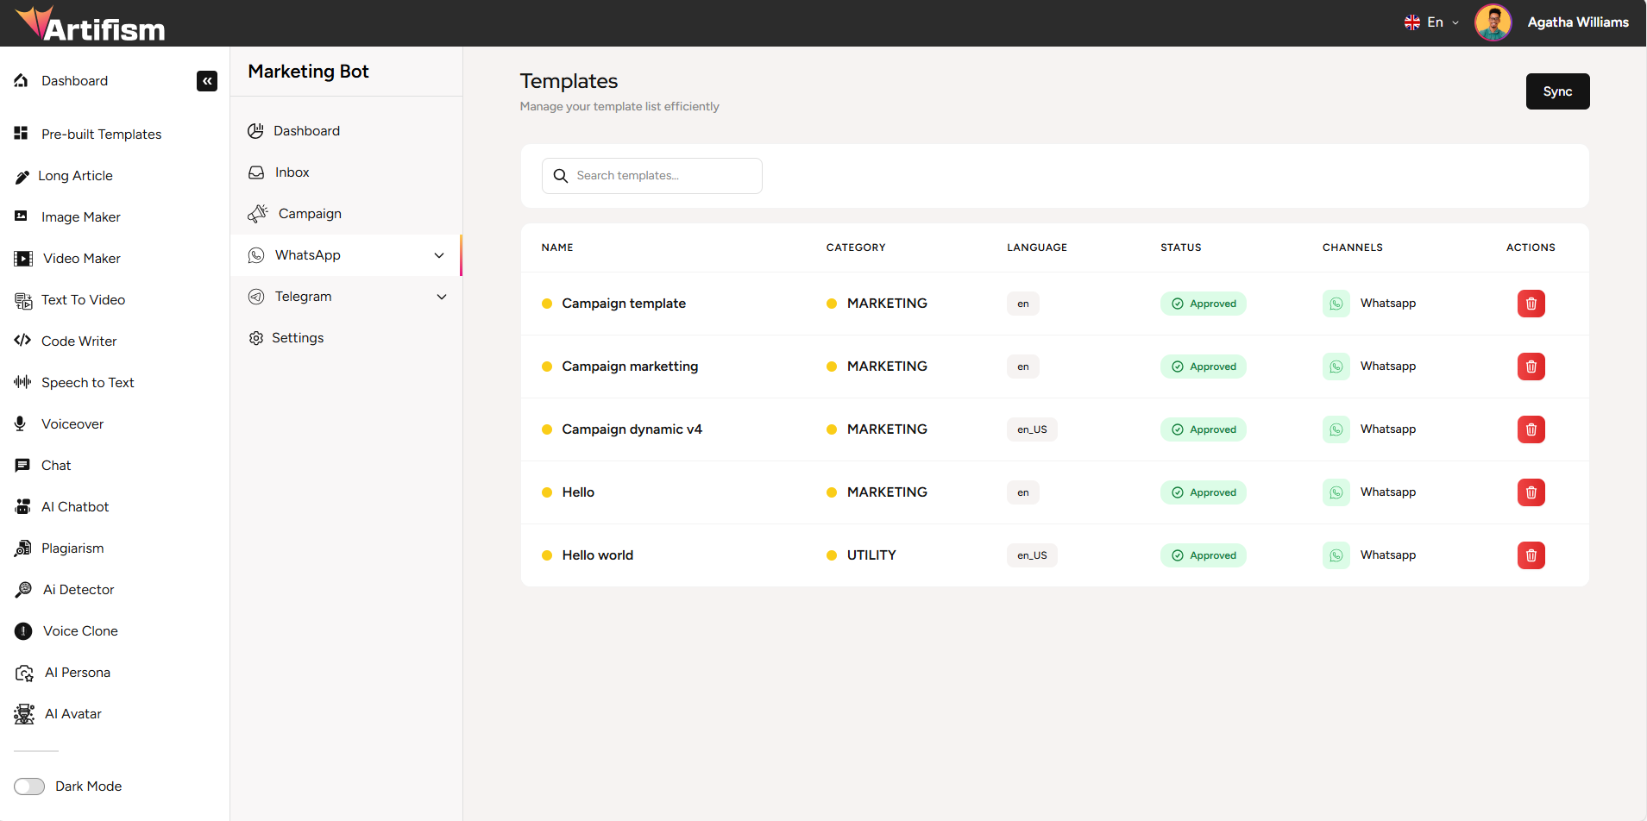Expand the WhatsApp menu chevron

[x=439, y=255]
